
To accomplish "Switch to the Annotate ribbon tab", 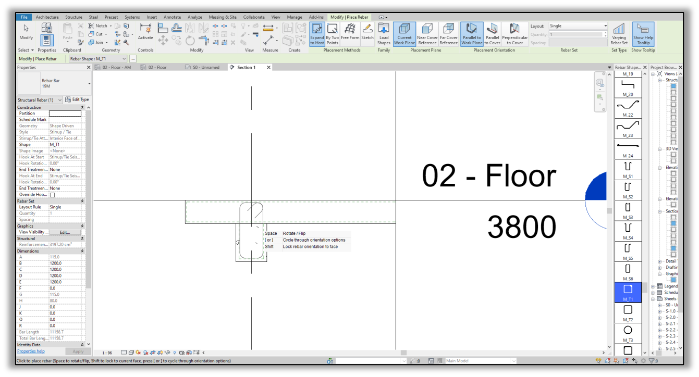I will pyautogui.click(x=172, y=17).
